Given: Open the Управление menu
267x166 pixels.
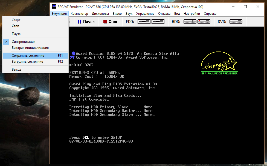Looking at the screenshot, I should coord(145,14).
